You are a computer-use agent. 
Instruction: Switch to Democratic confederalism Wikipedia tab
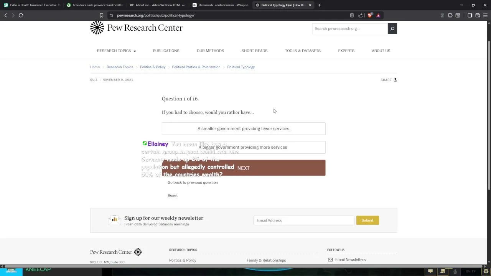pyautogui.click(x=220, y=5)
